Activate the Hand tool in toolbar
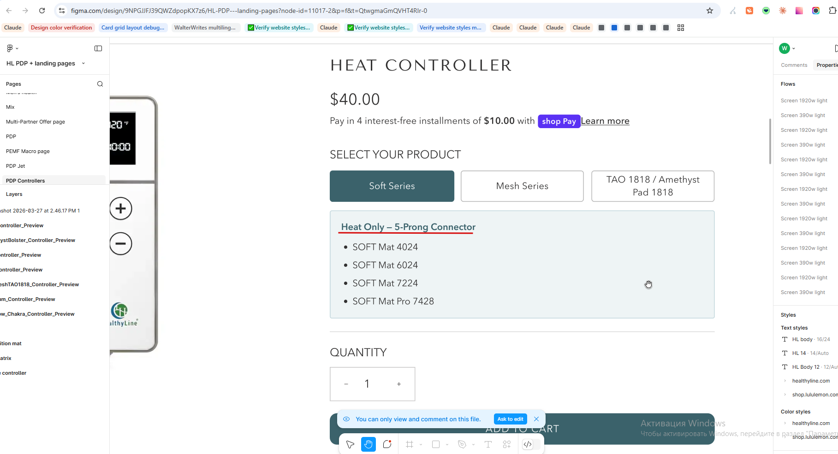Screen dimensions: 838x454 [368, 444]
